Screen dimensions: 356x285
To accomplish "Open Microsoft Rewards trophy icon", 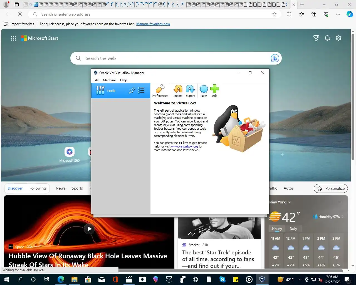I will point(316,38).
